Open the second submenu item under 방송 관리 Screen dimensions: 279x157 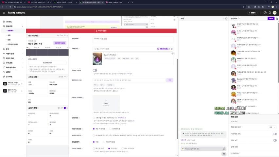point(9,35)
